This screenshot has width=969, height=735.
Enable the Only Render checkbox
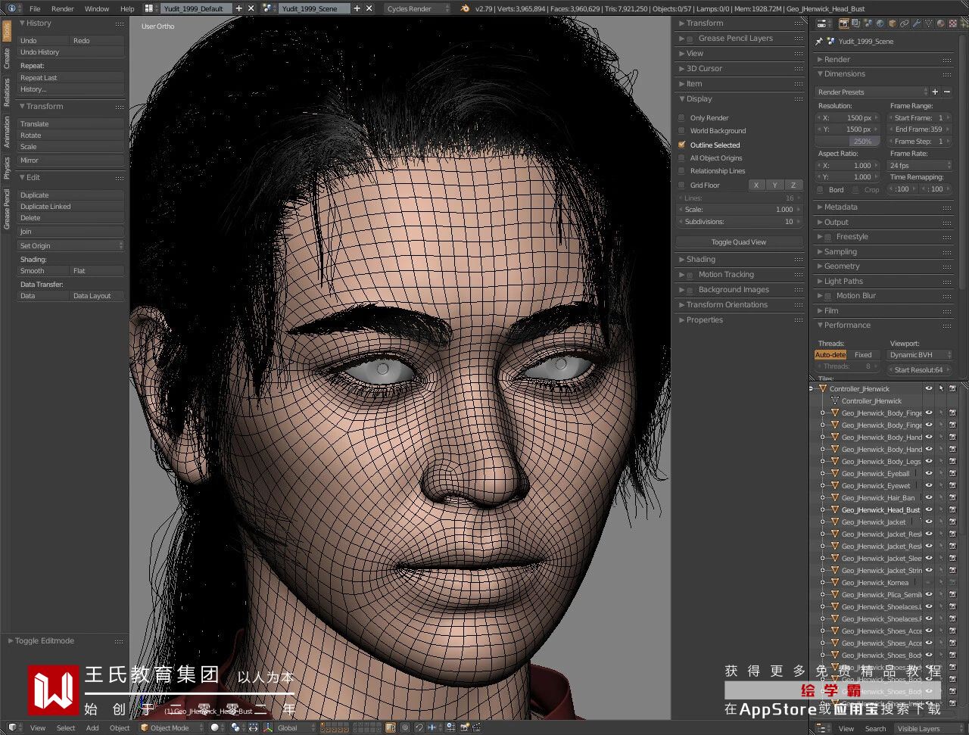coord(682,118)
